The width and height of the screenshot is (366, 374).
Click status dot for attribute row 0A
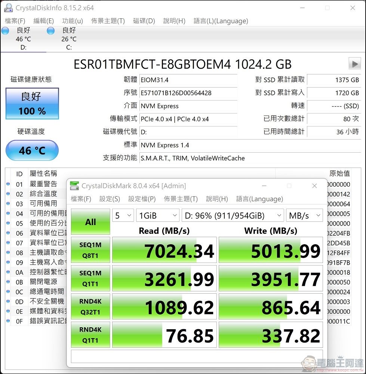pyautogui.click(x=8, y=272)
